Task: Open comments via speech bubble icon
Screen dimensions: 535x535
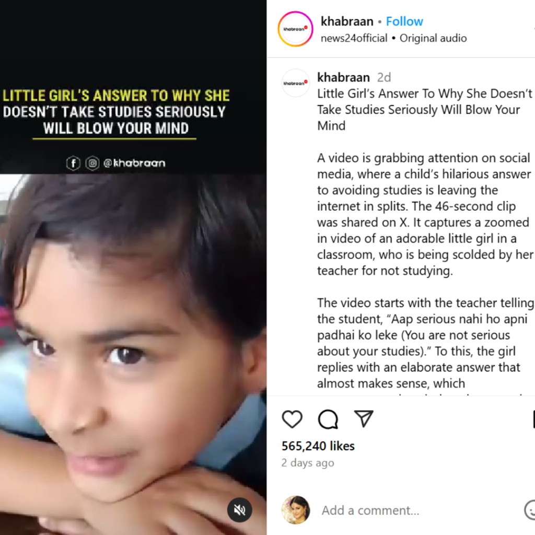Action: [x=328, y=419]
